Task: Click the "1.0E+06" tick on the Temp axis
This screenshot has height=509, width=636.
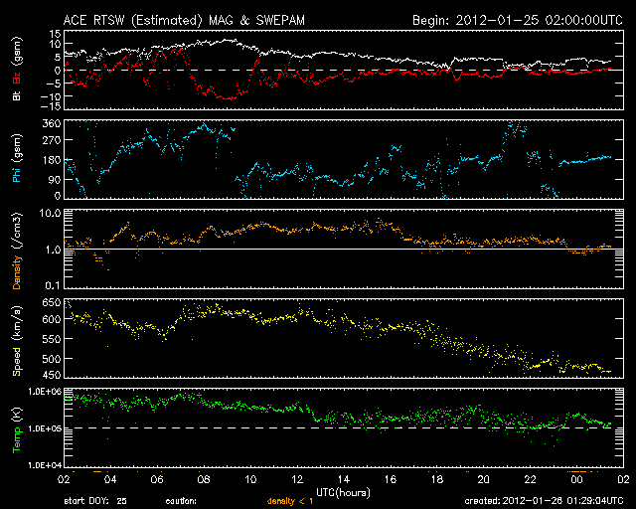Action: (45, 392)
